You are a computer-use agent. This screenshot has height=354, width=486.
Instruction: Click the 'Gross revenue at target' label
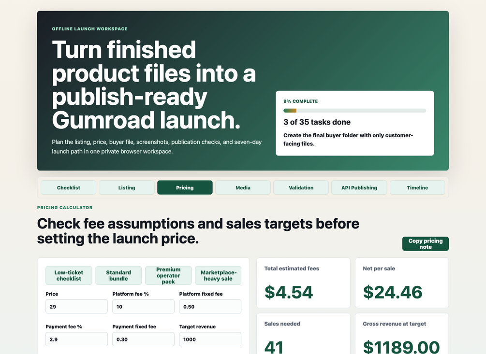point(394,324)
